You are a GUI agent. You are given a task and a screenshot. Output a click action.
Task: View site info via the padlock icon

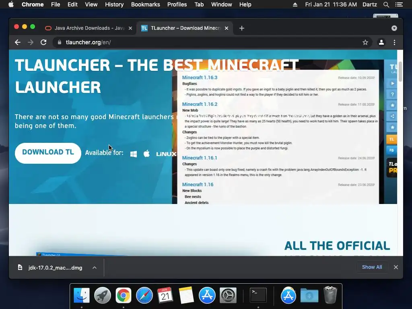(60, 42)
